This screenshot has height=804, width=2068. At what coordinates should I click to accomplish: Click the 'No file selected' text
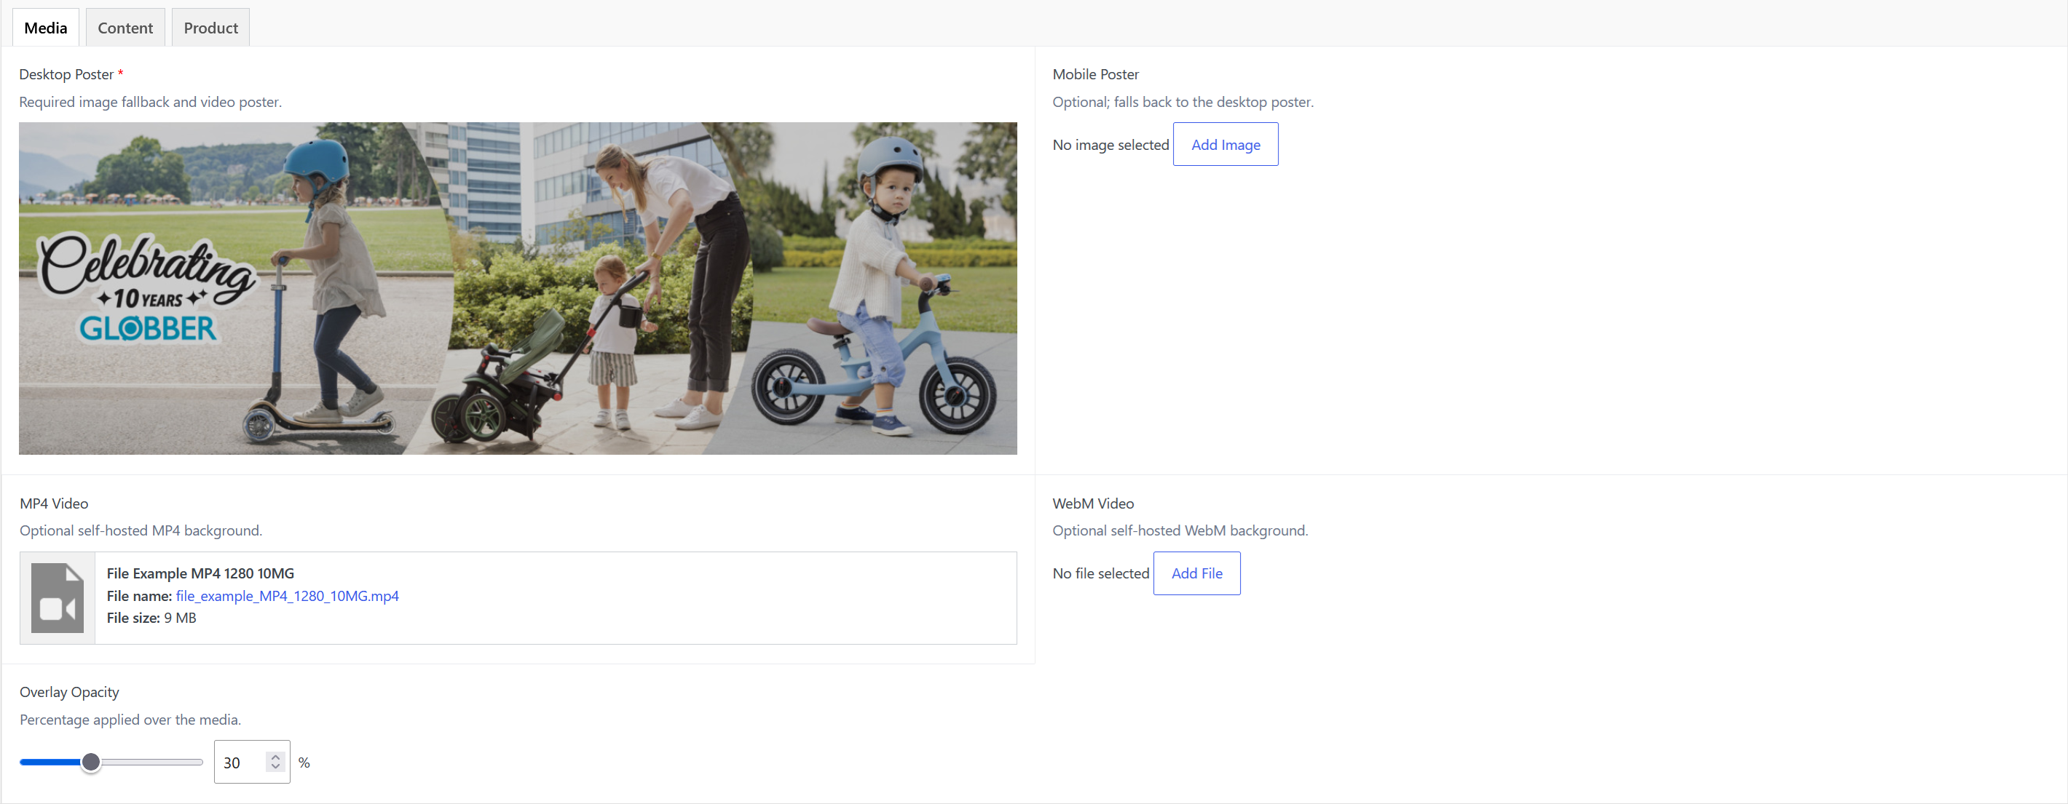coord(1101,573)
